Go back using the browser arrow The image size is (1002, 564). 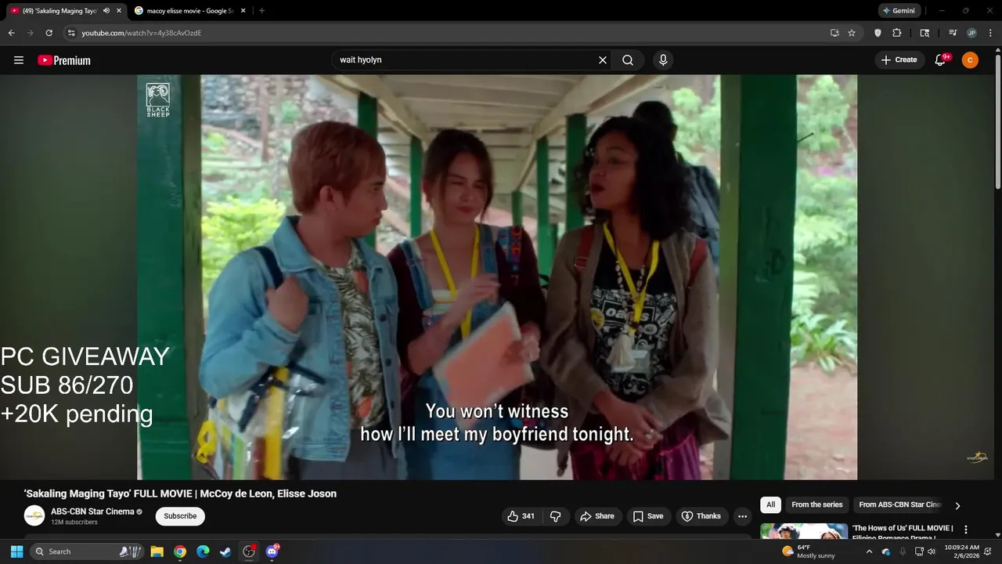(x=11, y=33)
